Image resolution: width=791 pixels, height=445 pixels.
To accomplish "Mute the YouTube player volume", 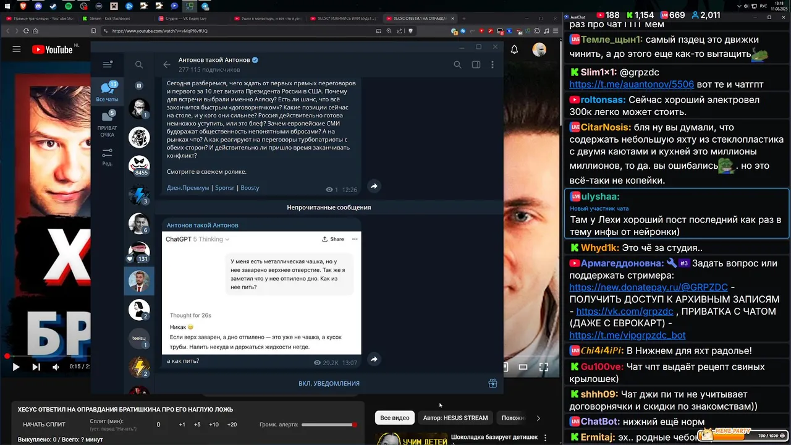I will pos(56,367).
